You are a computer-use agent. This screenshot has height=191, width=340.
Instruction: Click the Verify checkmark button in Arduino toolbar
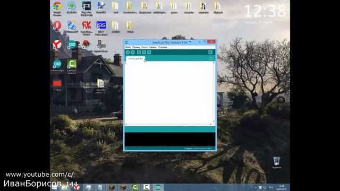(127, 52)
